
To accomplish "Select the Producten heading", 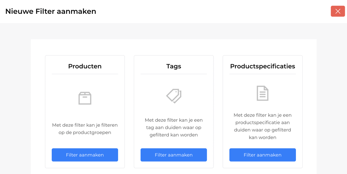I will [x=85, y=66].
